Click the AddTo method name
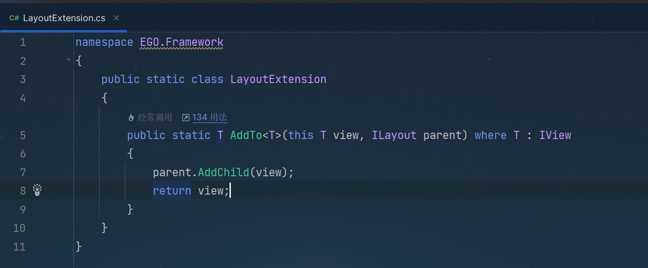 point(246,135)
